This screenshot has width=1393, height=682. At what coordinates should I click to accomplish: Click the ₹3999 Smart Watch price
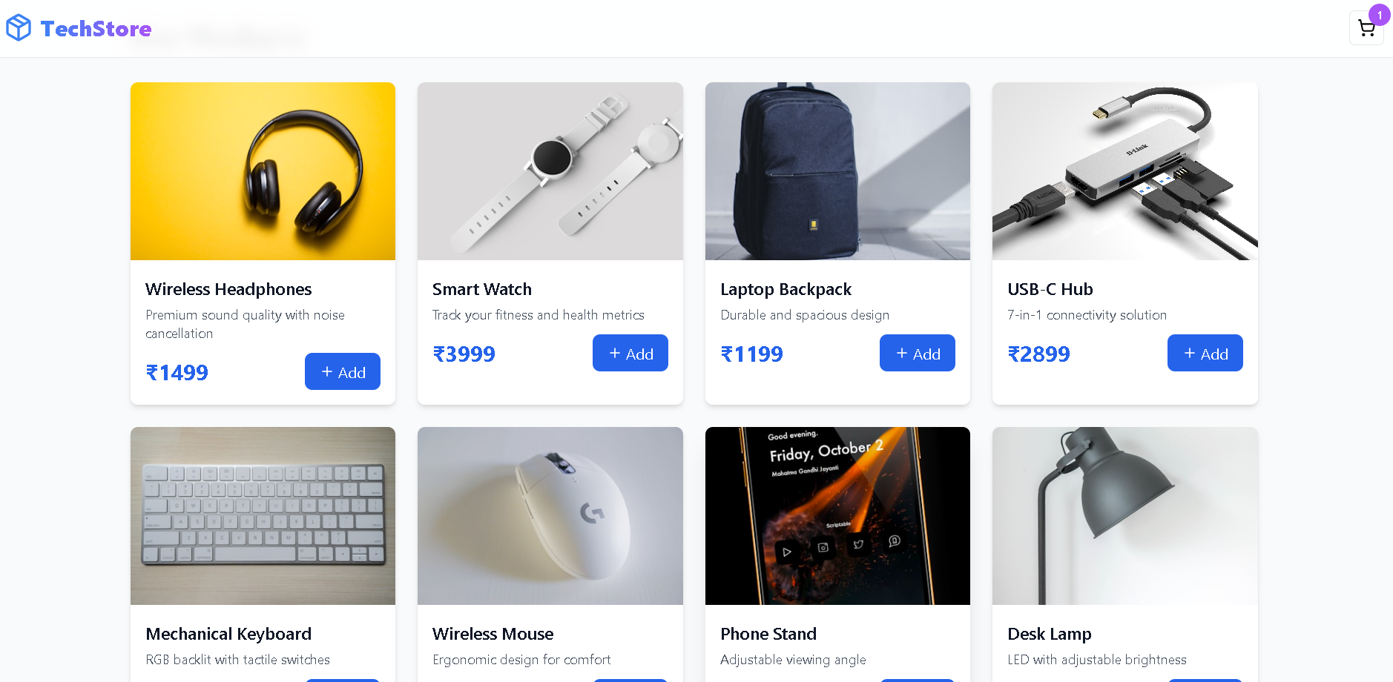464,354
